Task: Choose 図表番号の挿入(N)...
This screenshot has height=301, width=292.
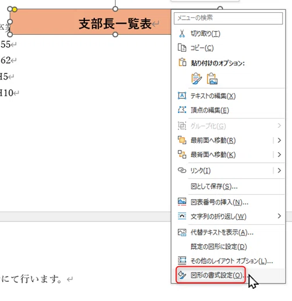Action: point(219,202)
